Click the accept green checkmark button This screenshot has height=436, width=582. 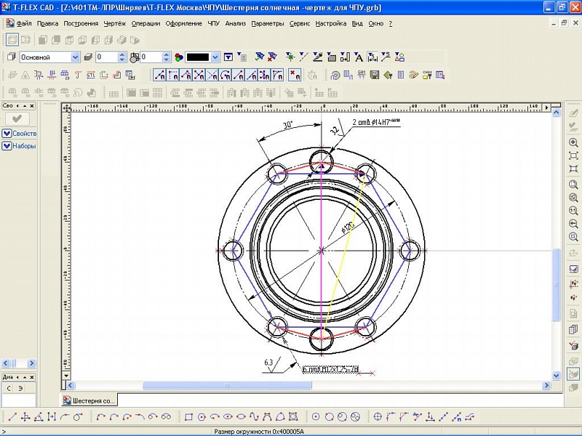(17, 118)
